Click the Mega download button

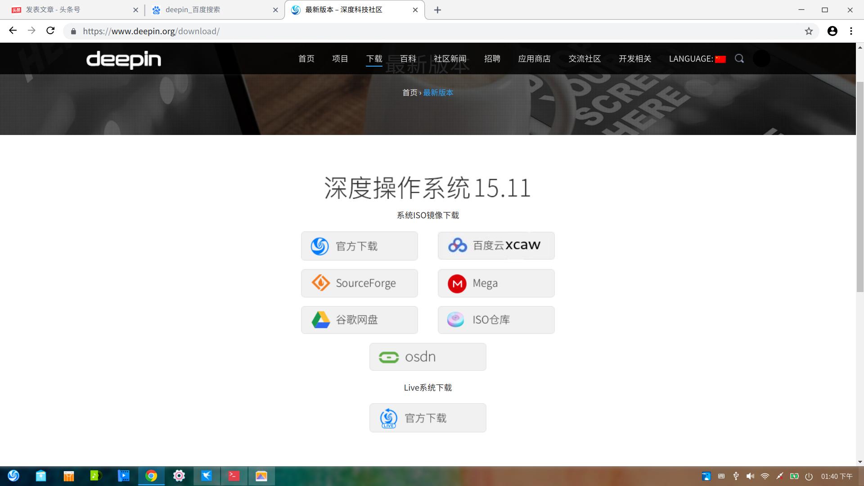[496, 283]
